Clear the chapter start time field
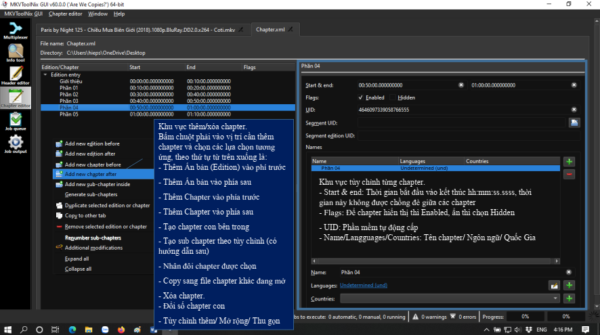Viewport: 600px width, 335px height. (461, 85)
